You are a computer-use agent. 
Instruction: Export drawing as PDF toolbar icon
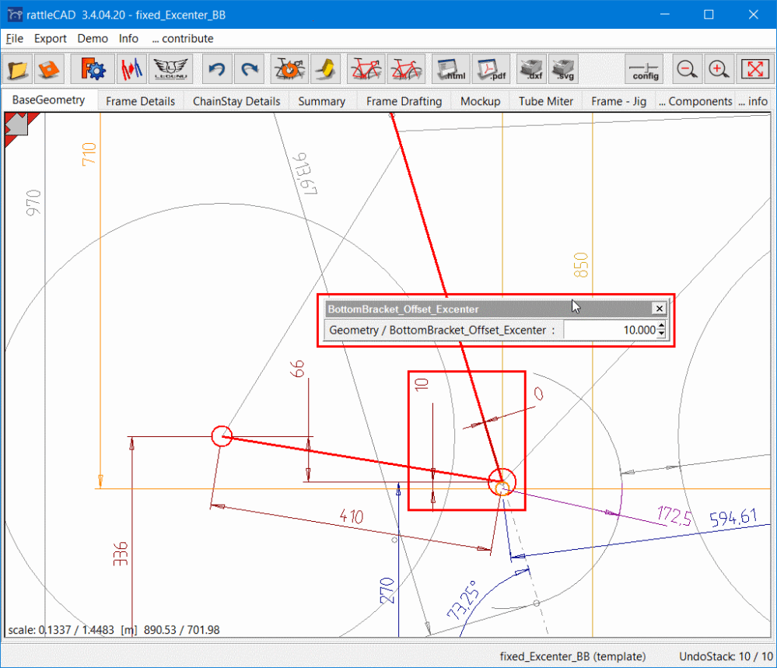pos(489,69)
